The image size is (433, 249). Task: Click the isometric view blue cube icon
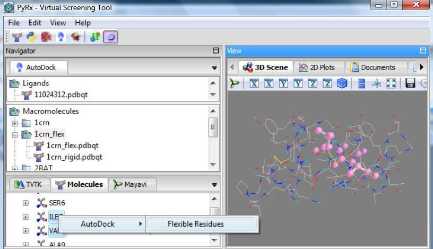pos(342,83)
